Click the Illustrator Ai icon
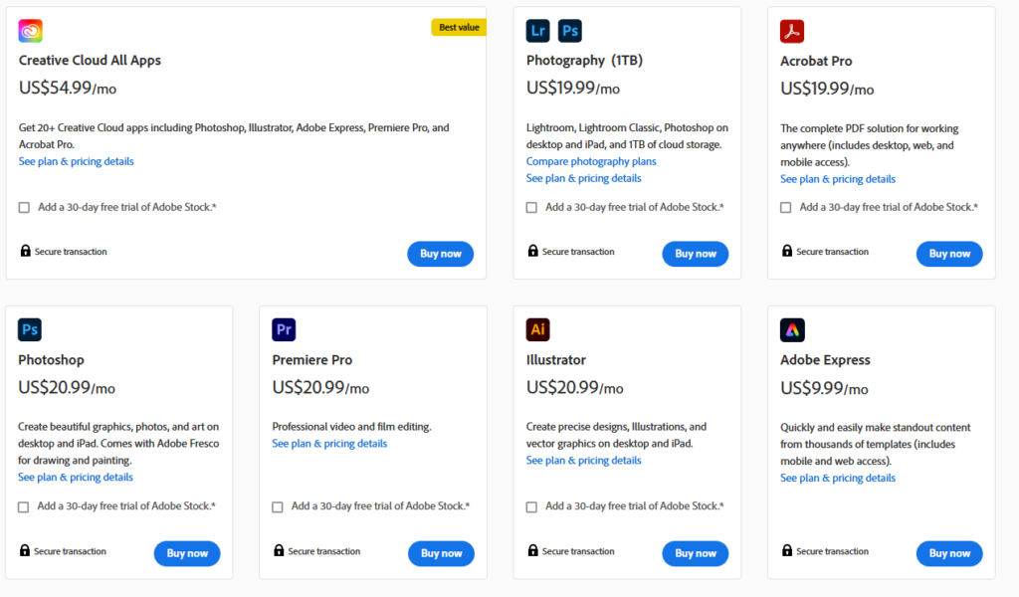The image size is (1019, 597). pyautogui.click(x=538, y=329)
